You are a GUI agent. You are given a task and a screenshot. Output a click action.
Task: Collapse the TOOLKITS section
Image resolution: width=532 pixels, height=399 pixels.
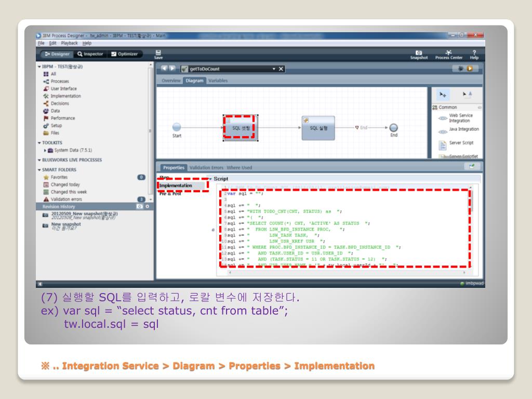[x=39, y=143]
